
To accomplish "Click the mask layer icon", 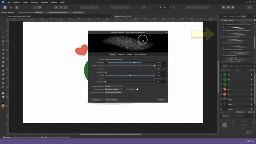I will pyautogui.click(x=238, y=112).
